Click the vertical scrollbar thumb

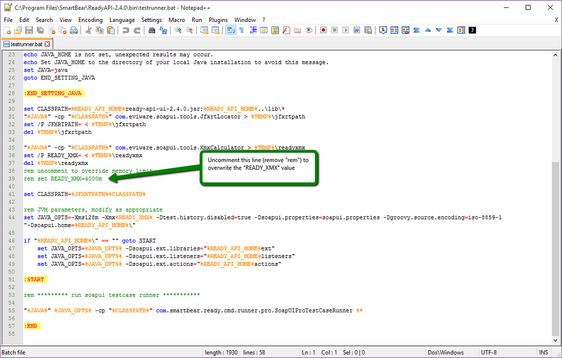click(556, 248)
